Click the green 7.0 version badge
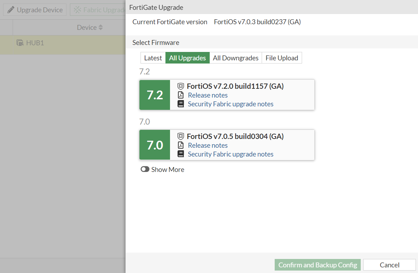418x273 pixels. pyautogui.click(x=155, y=145)
